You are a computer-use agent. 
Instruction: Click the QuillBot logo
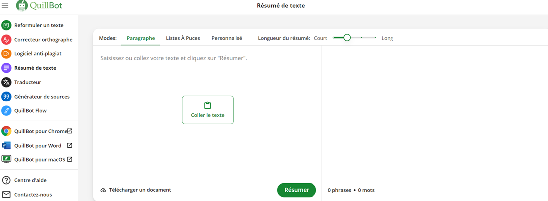click(x=39, y=5)
